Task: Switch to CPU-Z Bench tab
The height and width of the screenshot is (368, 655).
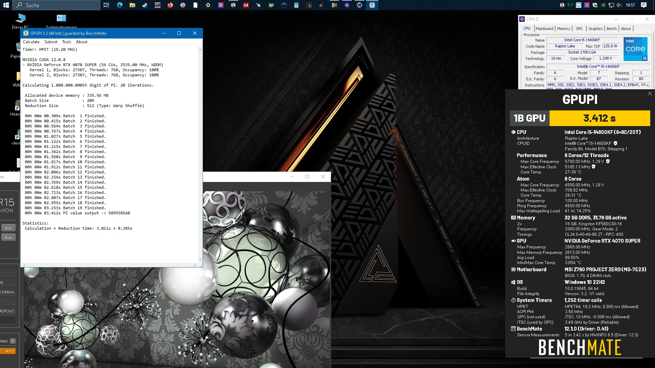Action: (x=611, y=29)
